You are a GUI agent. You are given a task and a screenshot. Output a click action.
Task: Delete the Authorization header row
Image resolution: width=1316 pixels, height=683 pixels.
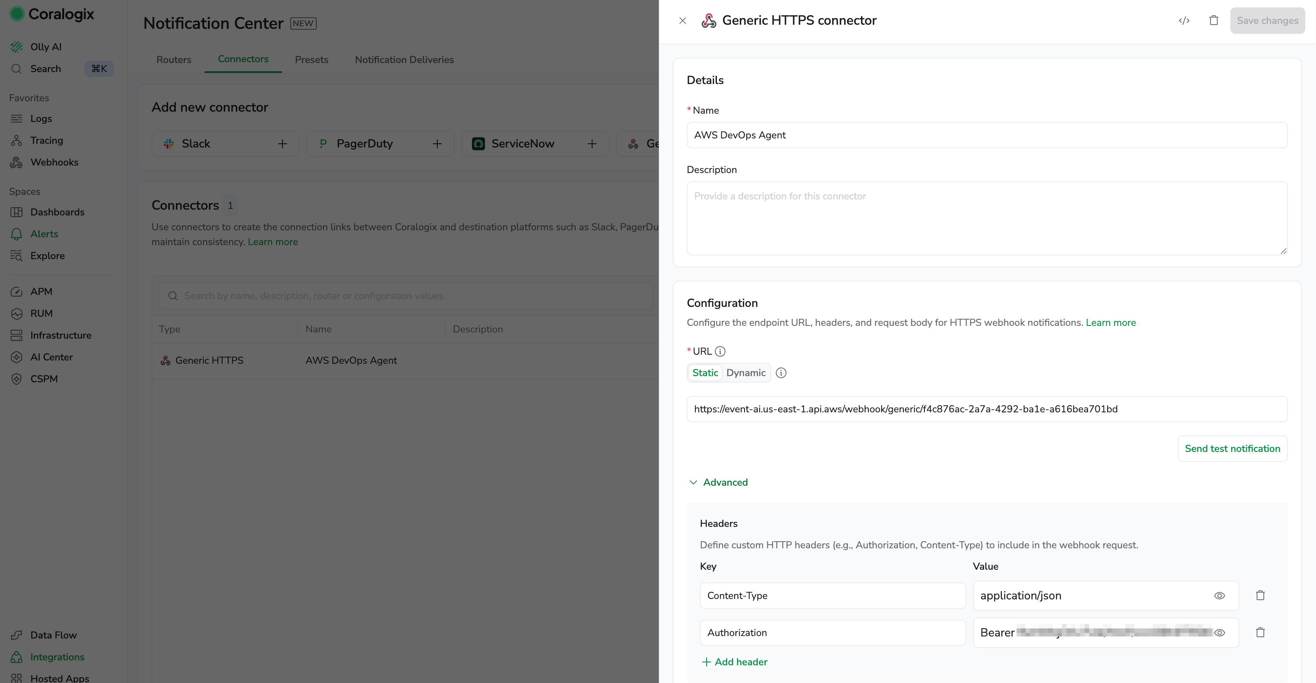coord(1260,632)
